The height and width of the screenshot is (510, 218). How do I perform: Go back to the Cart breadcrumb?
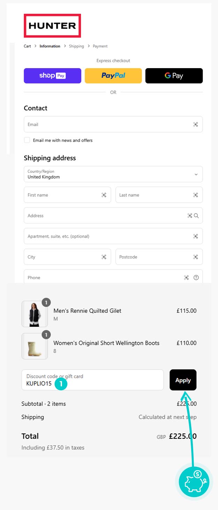click(27, 46)
